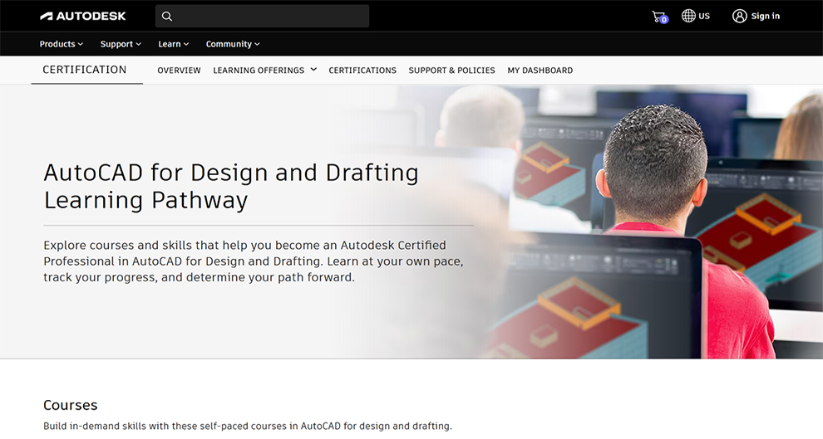The height and width of the screenshot is (439, 823).
Task: Expand the Support menu
Action: 121,44
